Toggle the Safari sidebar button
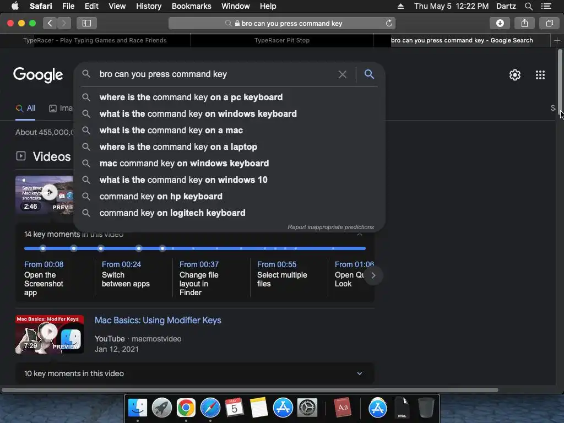Viewport: 564px width, 423px height. click(x=86, y=23)
